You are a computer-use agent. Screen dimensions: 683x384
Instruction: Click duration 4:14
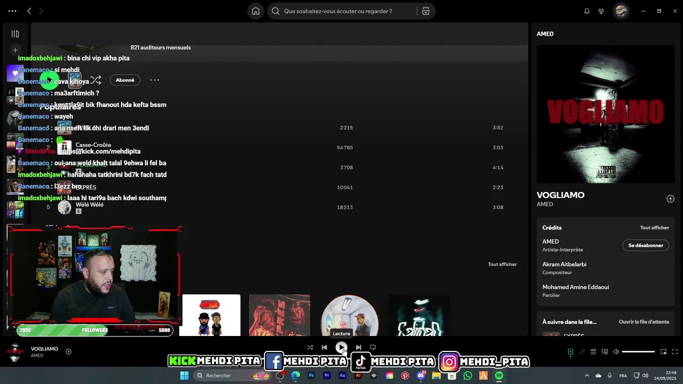(x=498, y=167)
